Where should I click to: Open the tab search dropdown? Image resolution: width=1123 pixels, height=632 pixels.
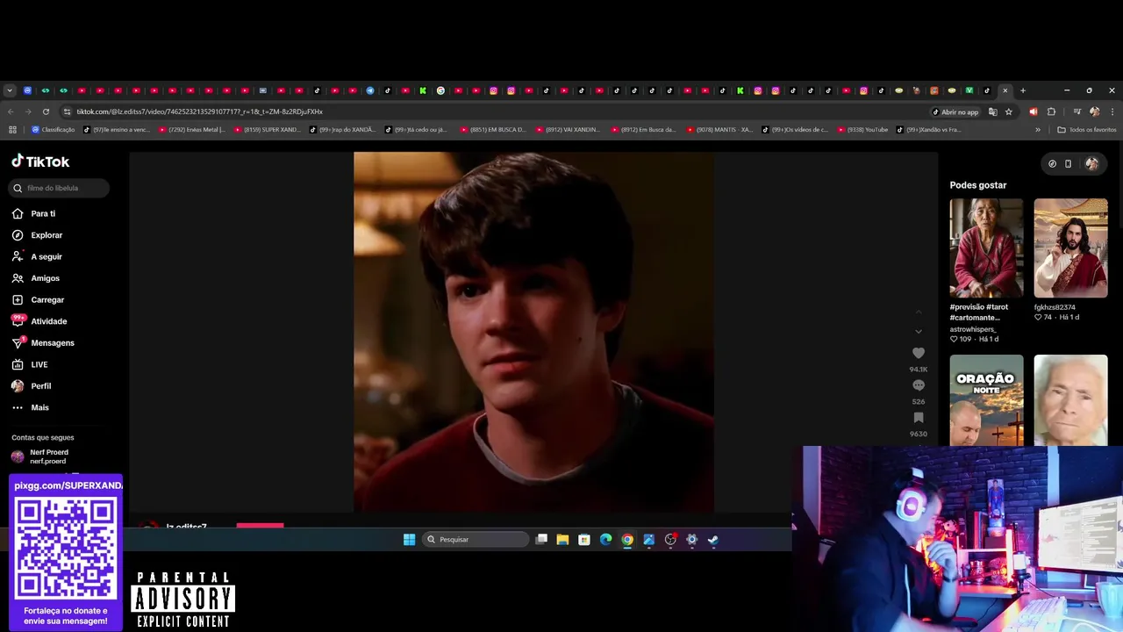coord(10,90)
